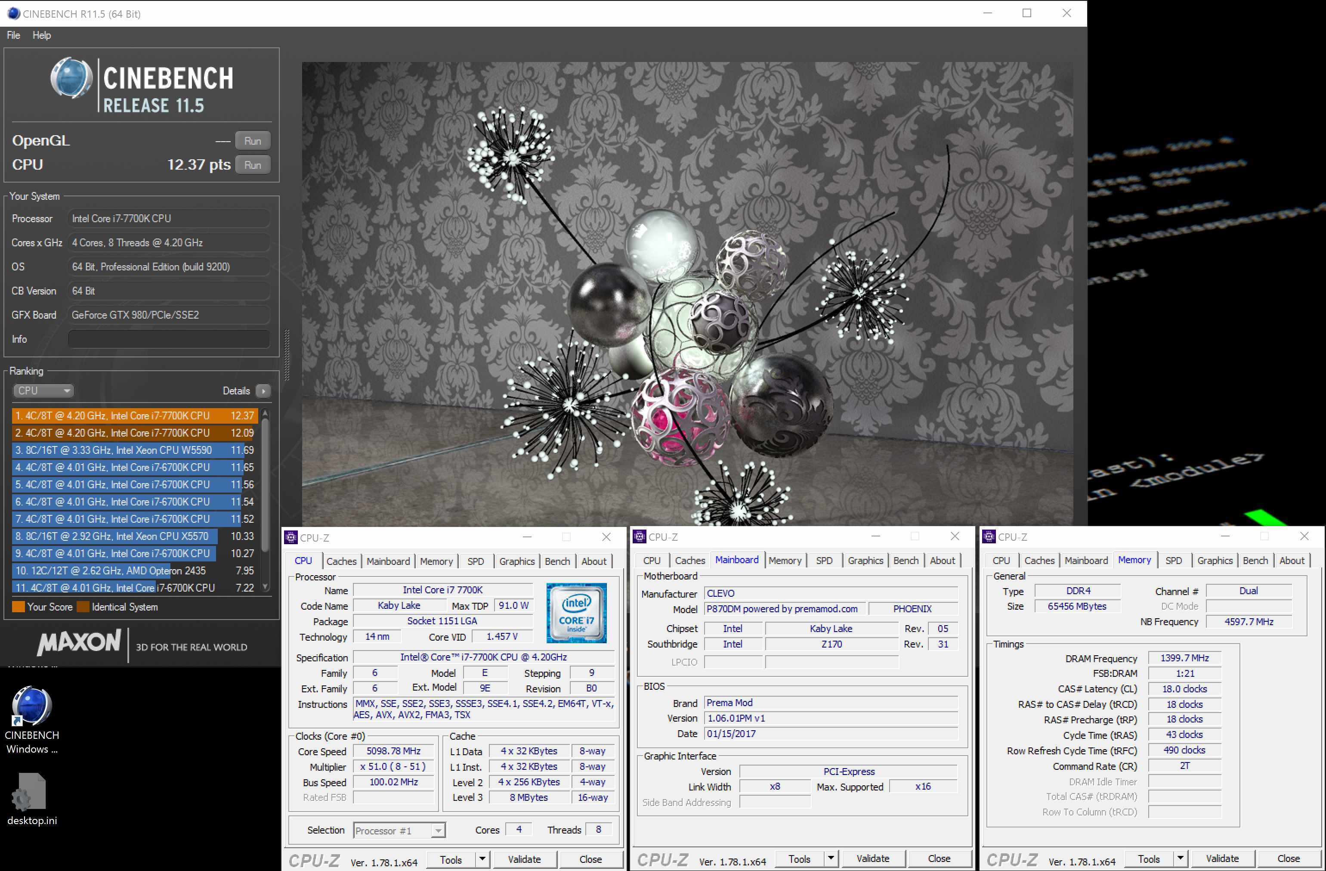Switch to the SPD tab in the Memory window
This screenshot has height=871, width=1326.
tap(1173, 561)
